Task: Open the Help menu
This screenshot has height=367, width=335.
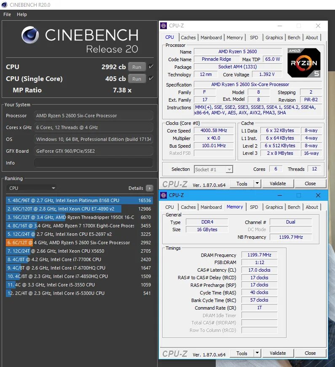Action: pos(22,14)
